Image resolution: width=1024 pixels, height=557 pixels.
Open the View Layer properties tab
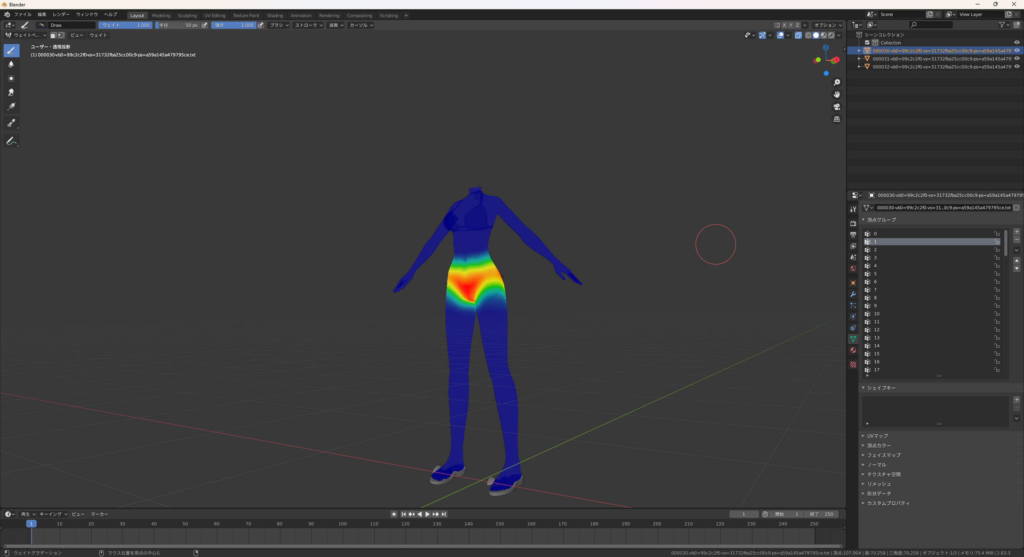coord(853,246)
